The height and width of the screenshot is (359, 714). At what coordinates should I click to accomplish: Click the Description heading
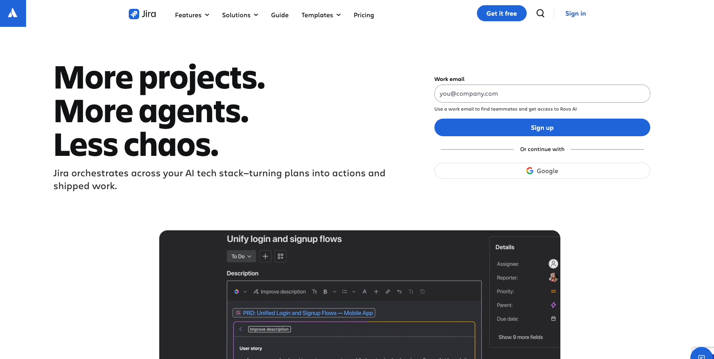coord(243,273)
